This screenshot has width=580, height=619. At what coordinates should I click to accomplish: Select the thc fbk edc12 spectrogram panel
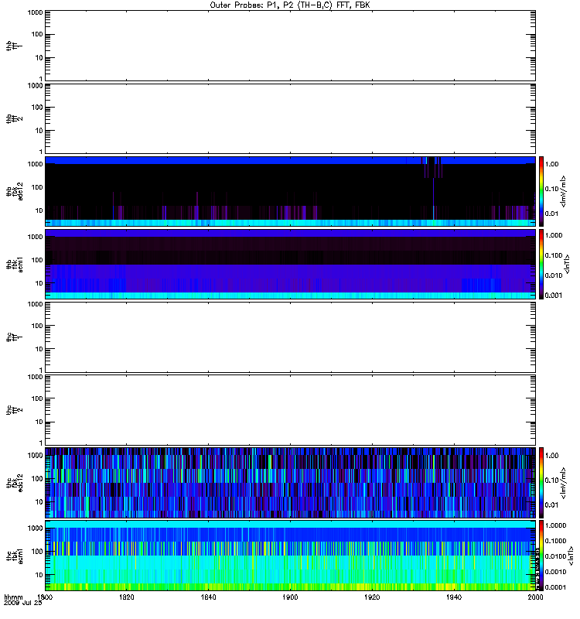coord(290,482)
